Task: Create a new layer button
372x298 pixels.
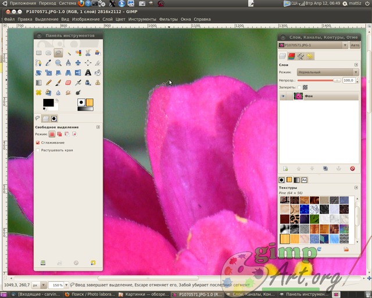Action: coord(285,169)
